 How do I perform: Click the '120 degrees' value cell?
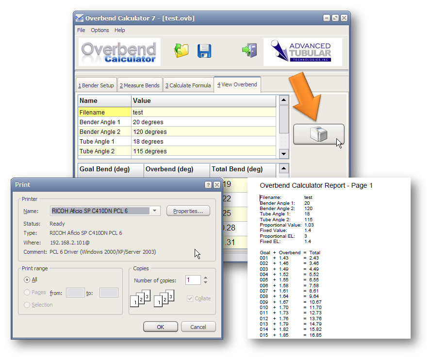204,132
